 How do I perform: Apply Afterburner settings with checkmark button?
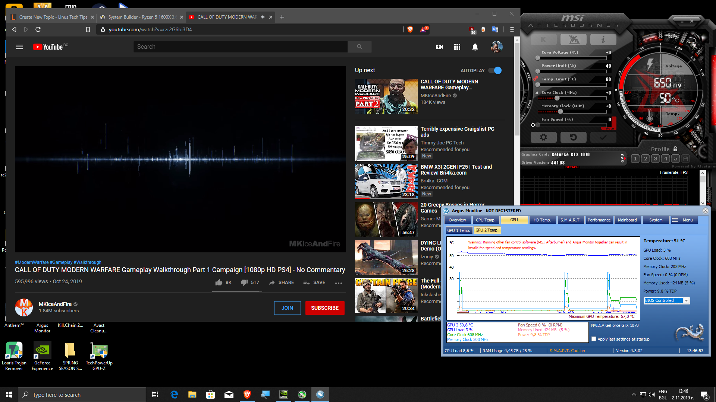pyautogui.click(x=603, y=137)
